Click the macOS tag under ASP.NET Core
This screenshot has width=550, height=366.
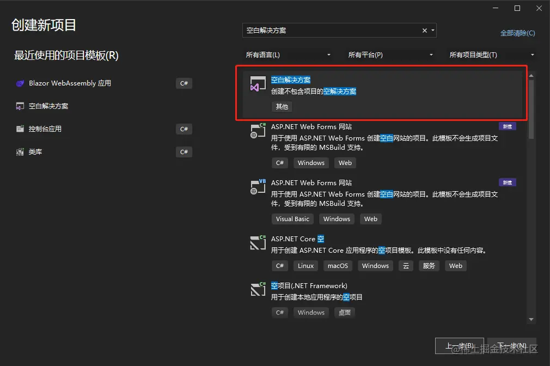[338, 266]
